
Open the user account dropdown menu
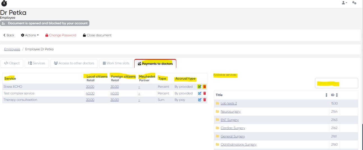(x=344, y=3)
